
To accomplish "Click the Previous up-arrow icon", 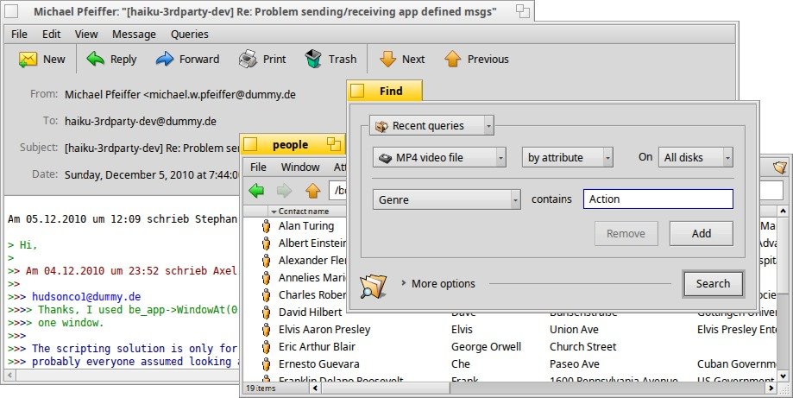I will click(x=453, y=59).
